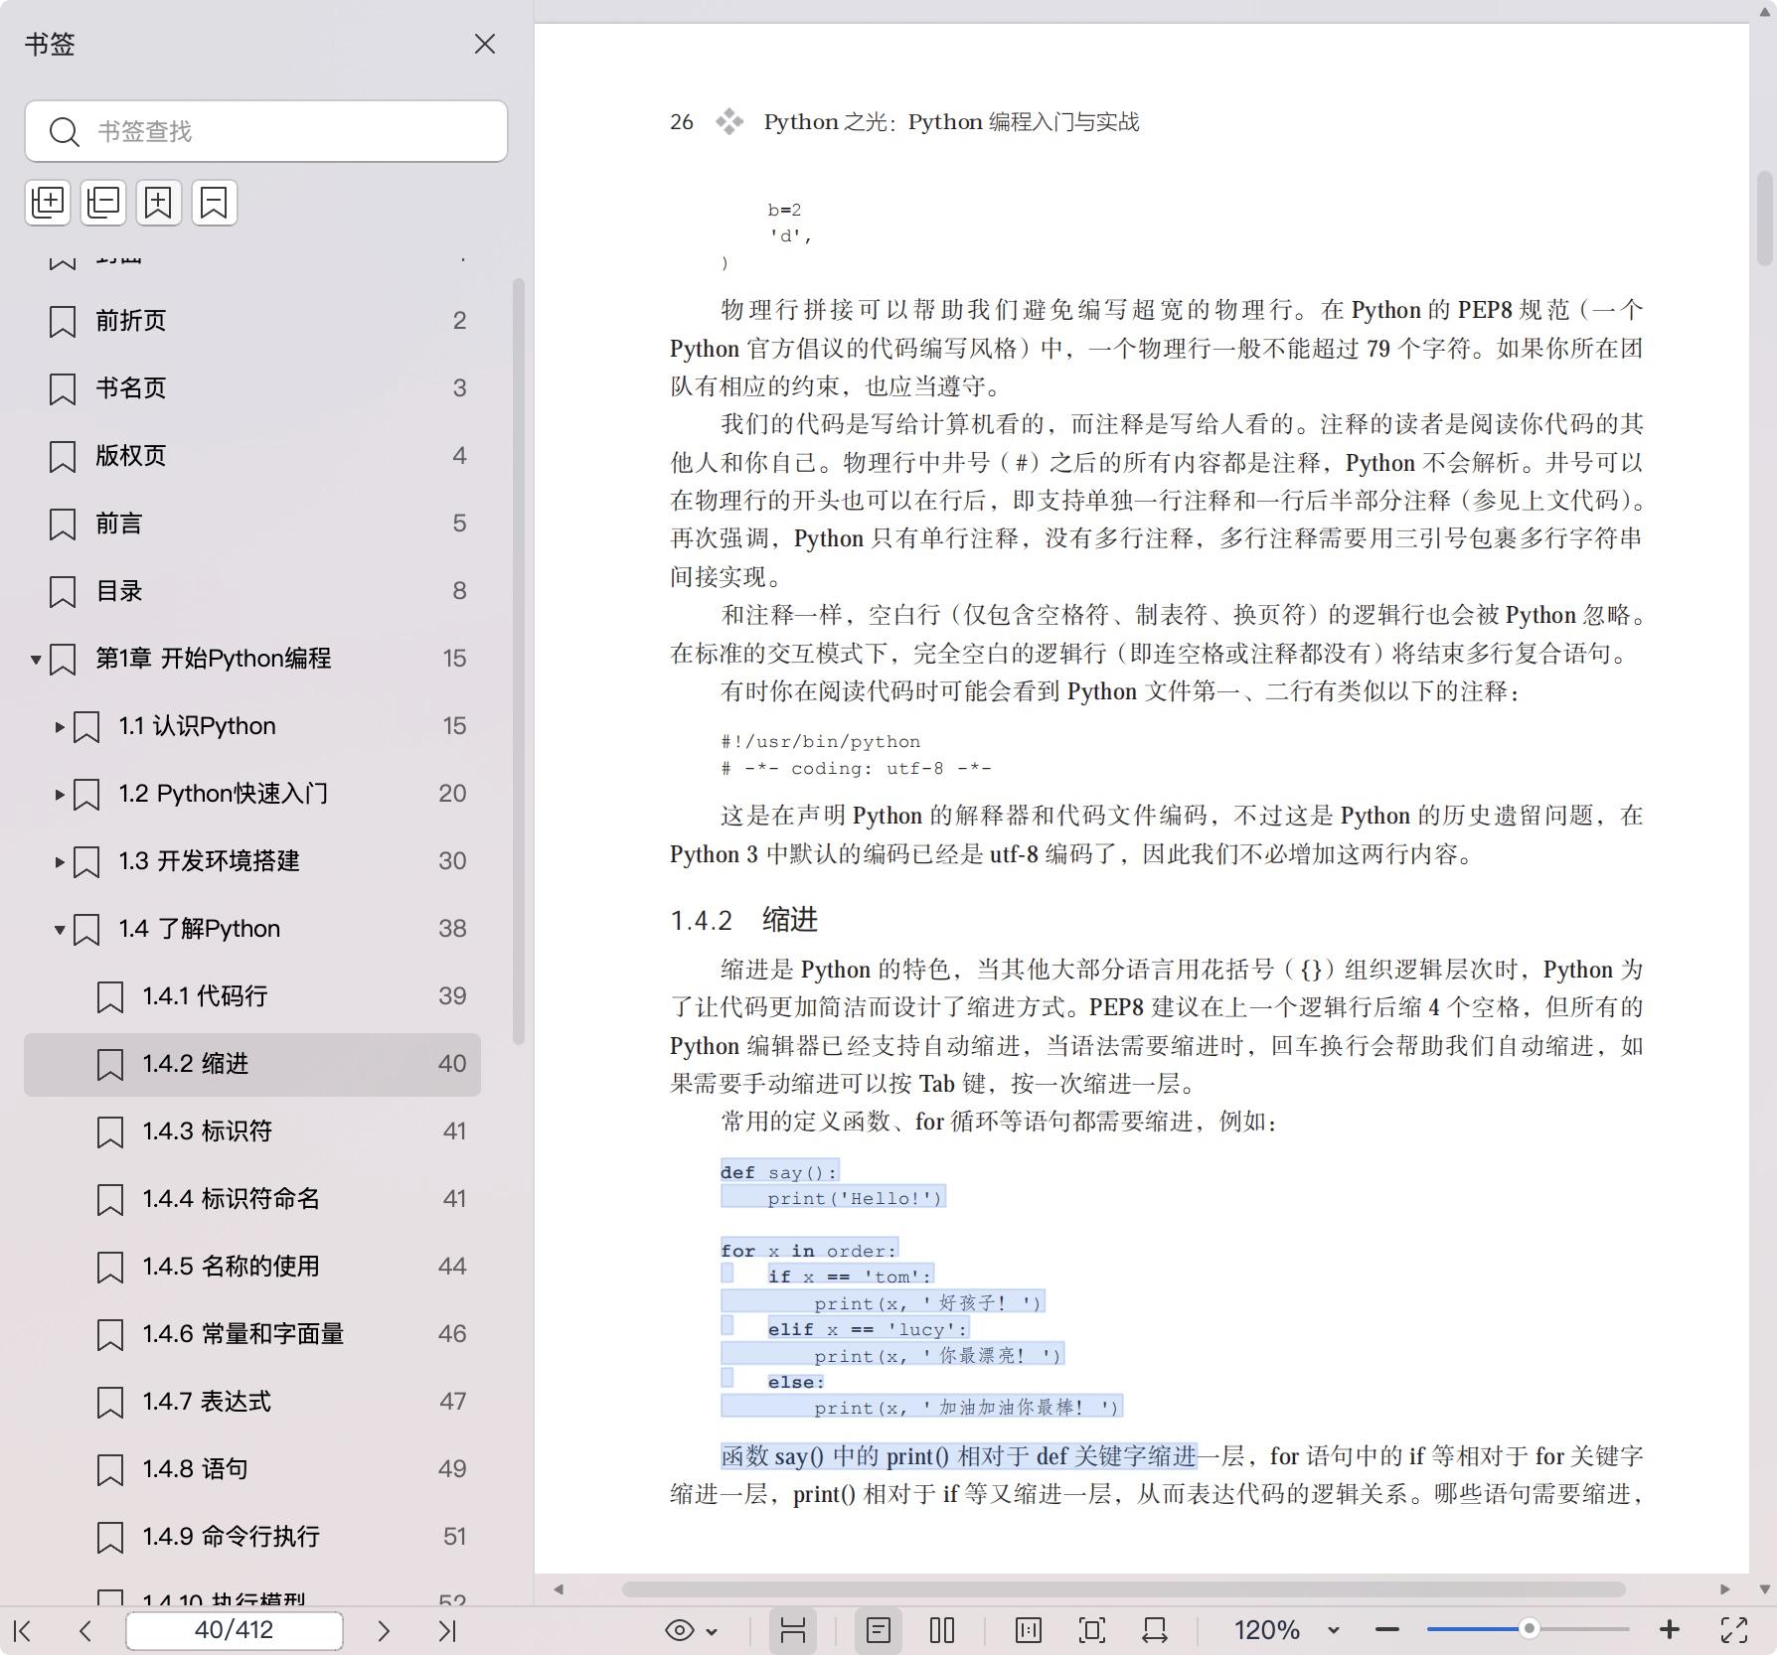Viewport: 1777px width, 1655px height.
Task: Collapse 第1章 开始Python编程 chapter
Action: (x=36, y=659)
